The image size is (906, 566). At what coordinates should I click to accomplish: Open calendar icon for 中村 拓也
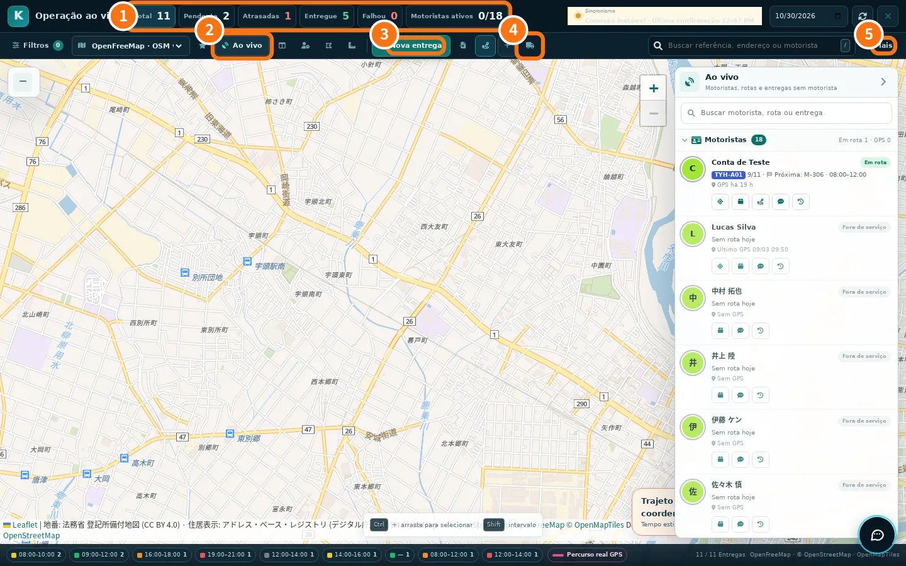tap(720, 331)
